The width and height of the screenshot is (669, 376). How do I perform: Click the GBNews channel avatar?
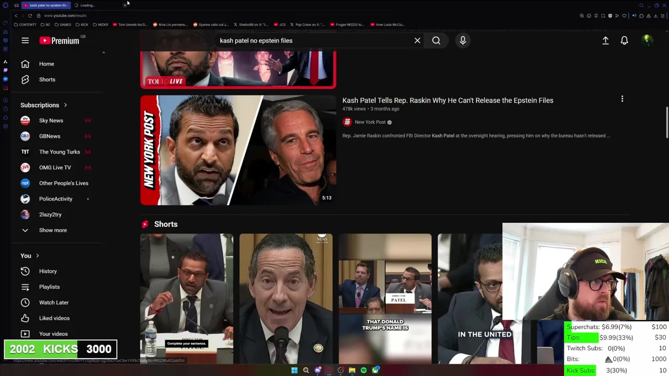25,136
